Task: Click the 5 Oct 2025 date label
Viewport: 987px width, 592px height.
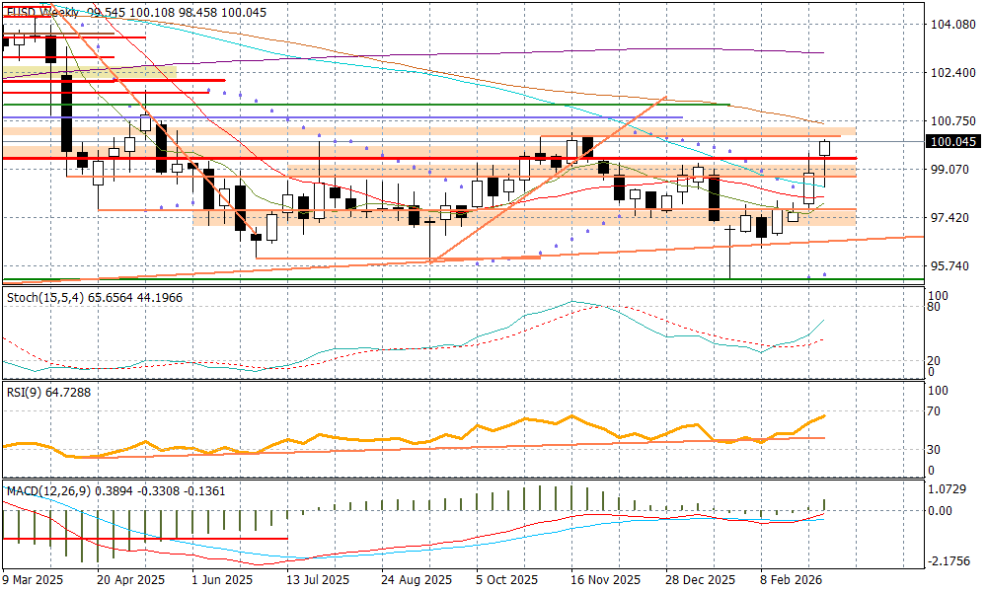Action: pos(506,580)
